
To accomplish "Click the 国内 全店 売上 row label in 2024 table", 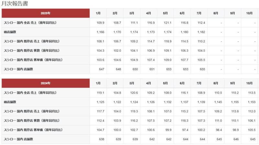I will [30, 93].
